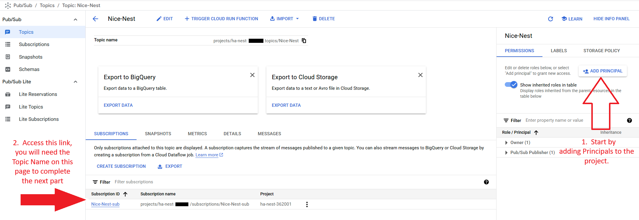The height and width of the screenshot is (220, 639).
Task: Click HIDE INFO PANEL
Action: 611,19
